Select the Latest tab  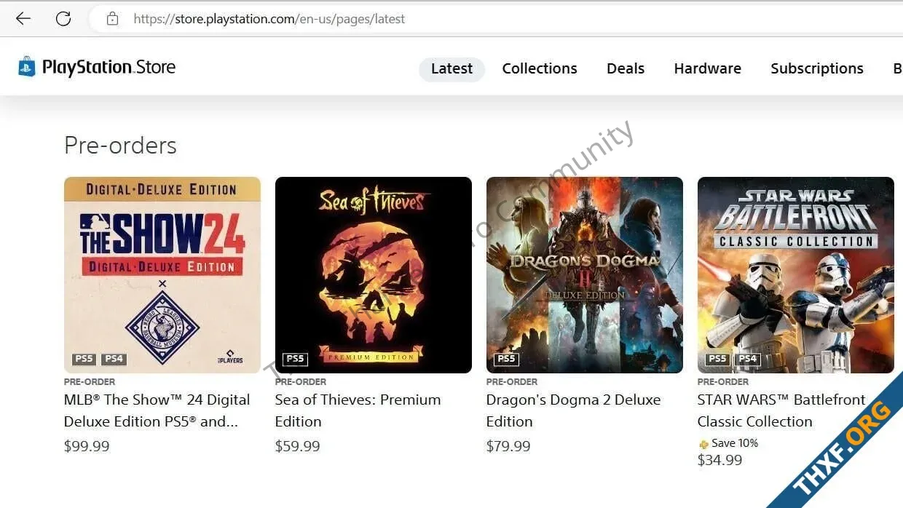(x=451, y=69)
